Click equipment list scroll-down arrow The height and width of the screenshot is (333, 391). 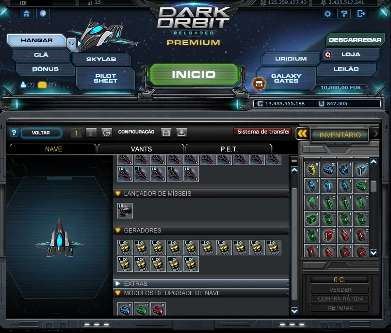294,311
